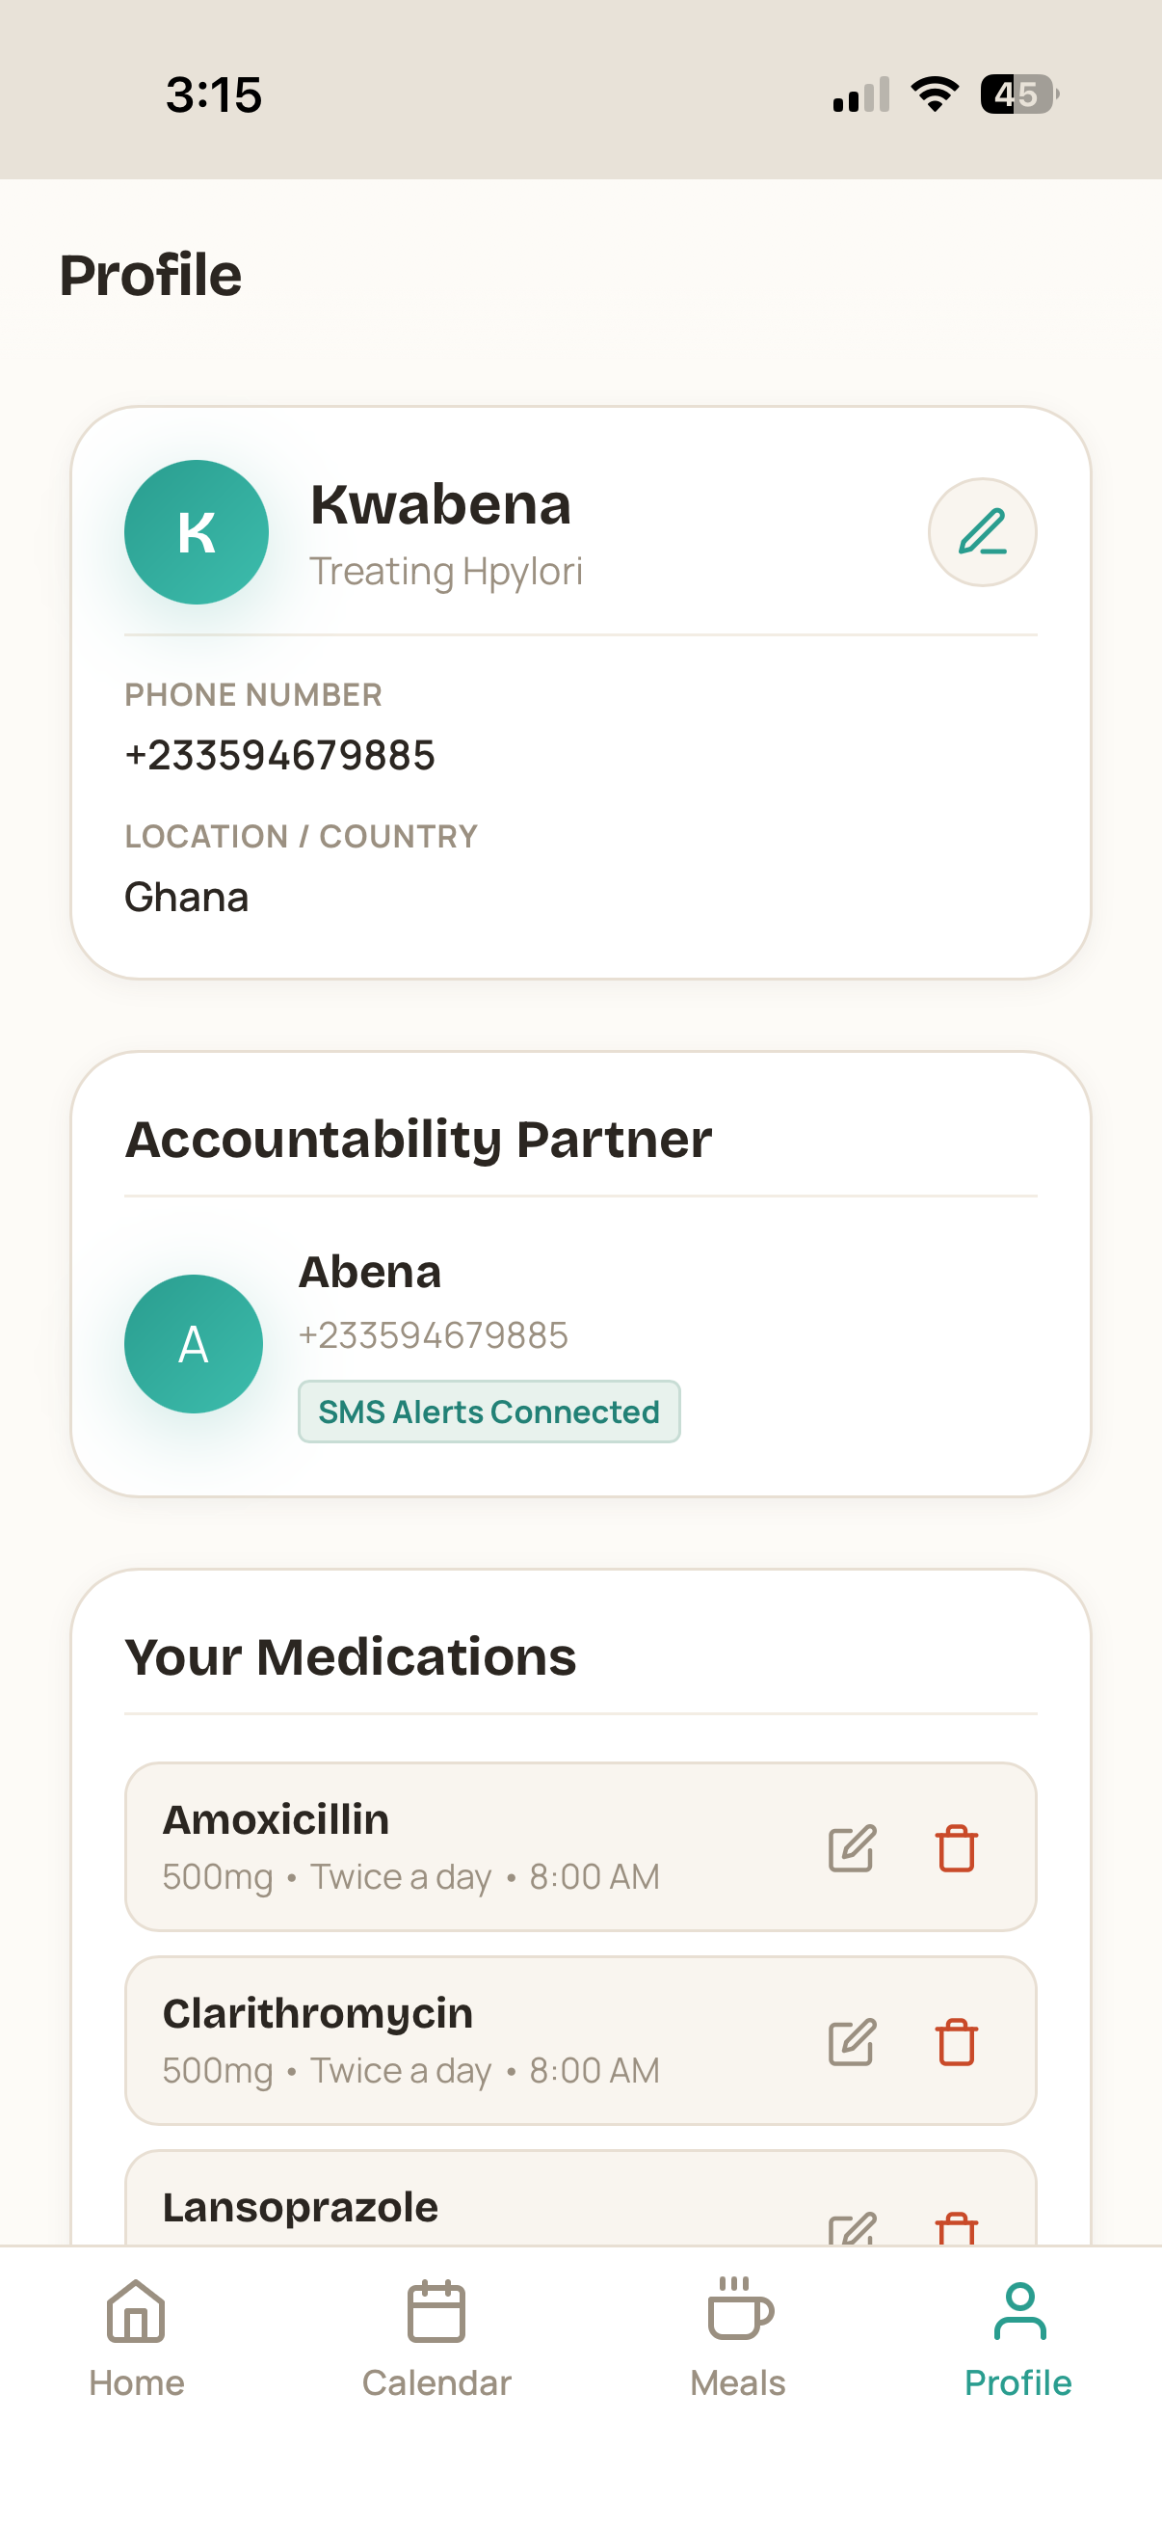Tap the SMS Alerts Connected badge
Viewport: 1162px width, 2528px height.
(x=489, y=1412)
